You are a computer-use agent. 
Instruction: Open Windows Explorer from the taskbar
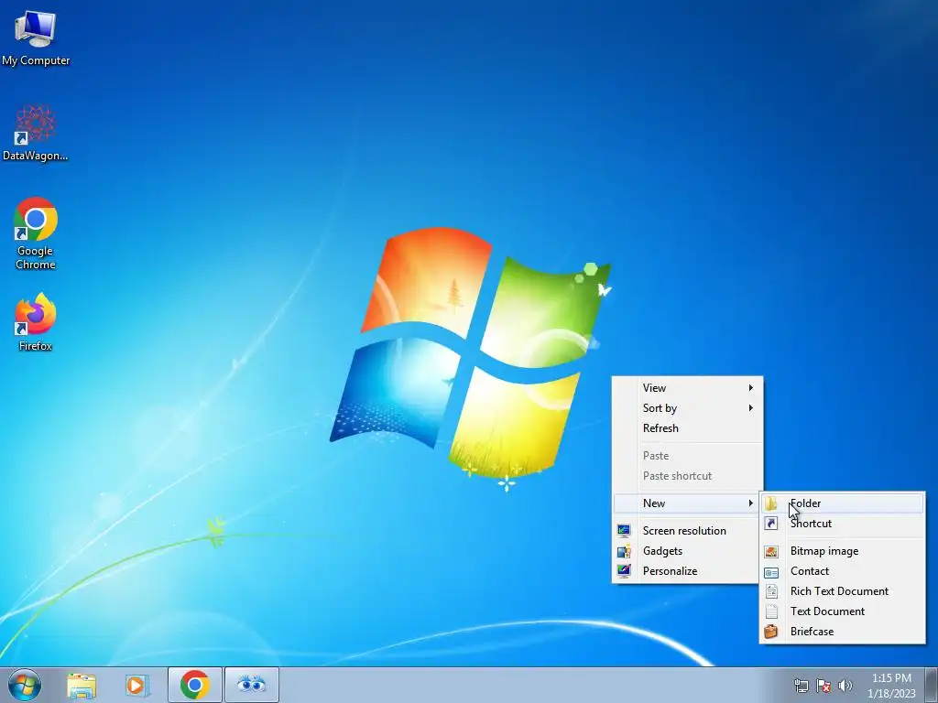click(x=82, y=685)
